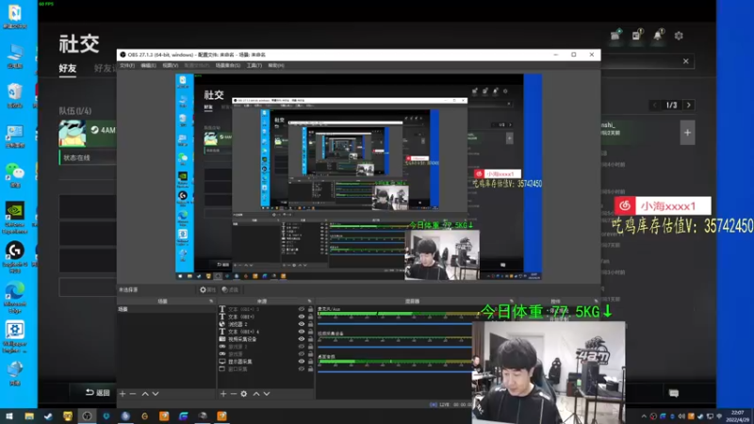Move the scene down with the down arrow
Screen dimensions: 754x424
pos(156,394)
